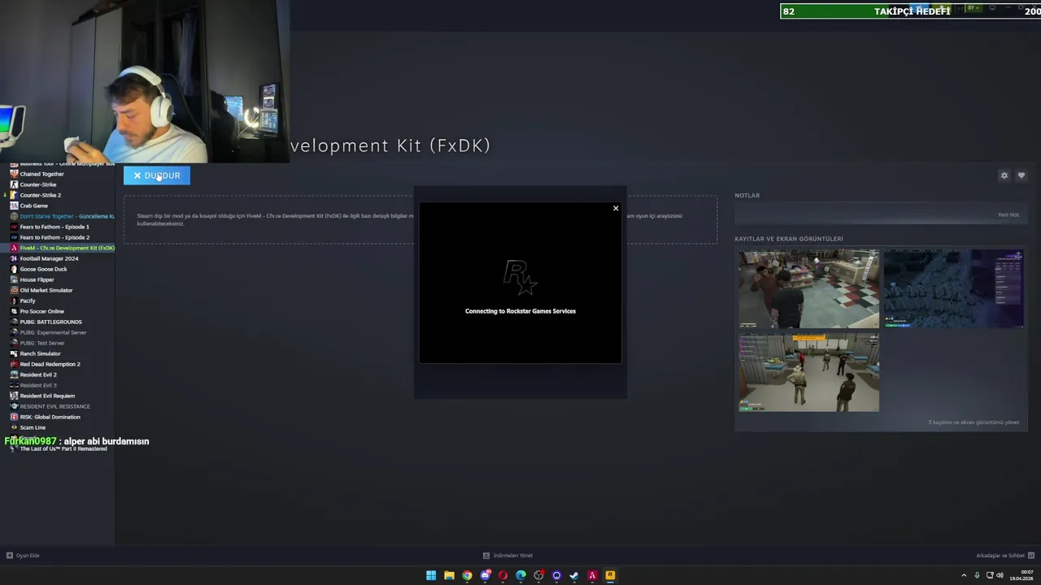Select PUBG: BATTLEGROUNDS in the library

[x=50, y=322]
